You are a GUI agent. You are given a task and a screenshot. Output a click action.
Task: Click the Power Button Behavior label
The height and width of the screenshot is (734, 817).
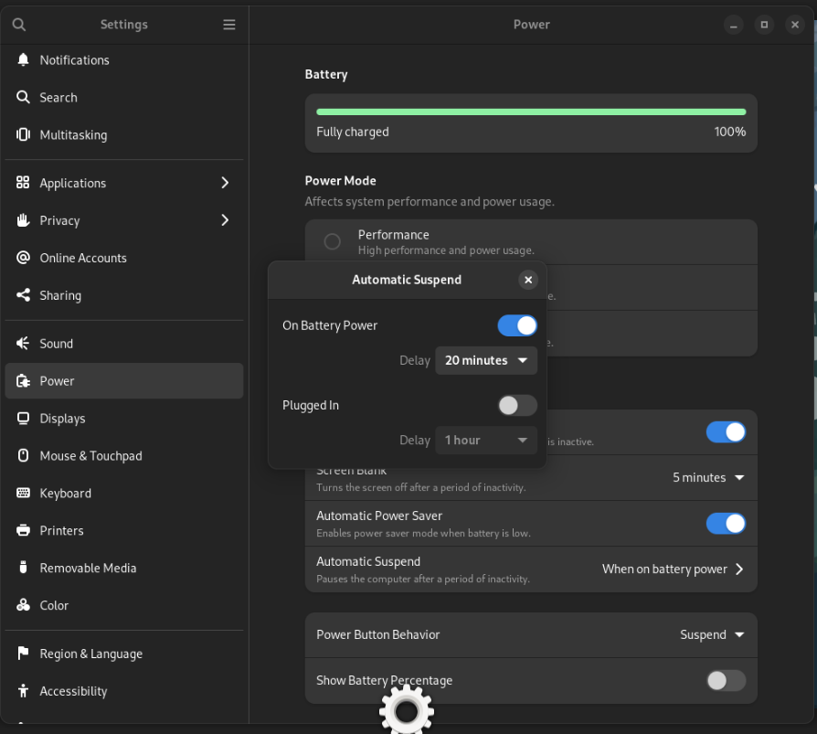coord(377,634)
